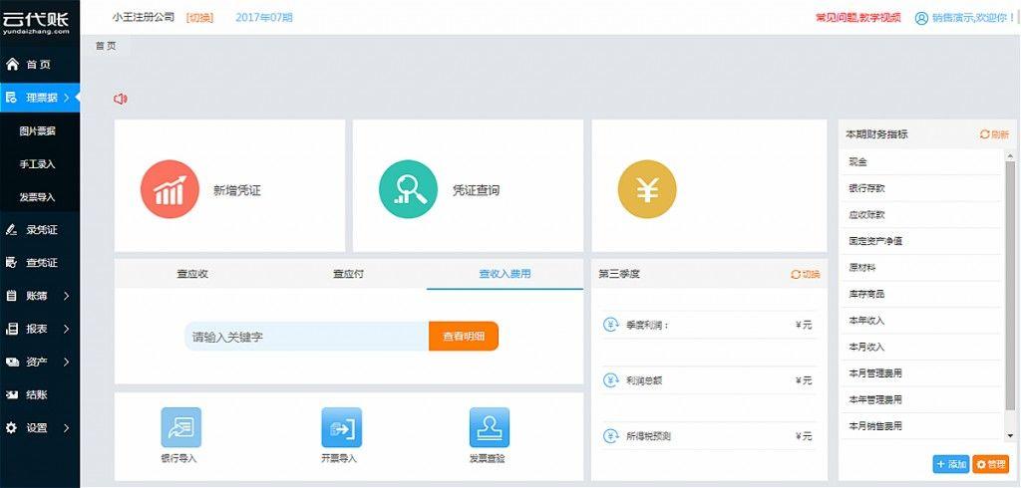Click the blue 添加 button

pyautogui.click(x=951, y=464)
